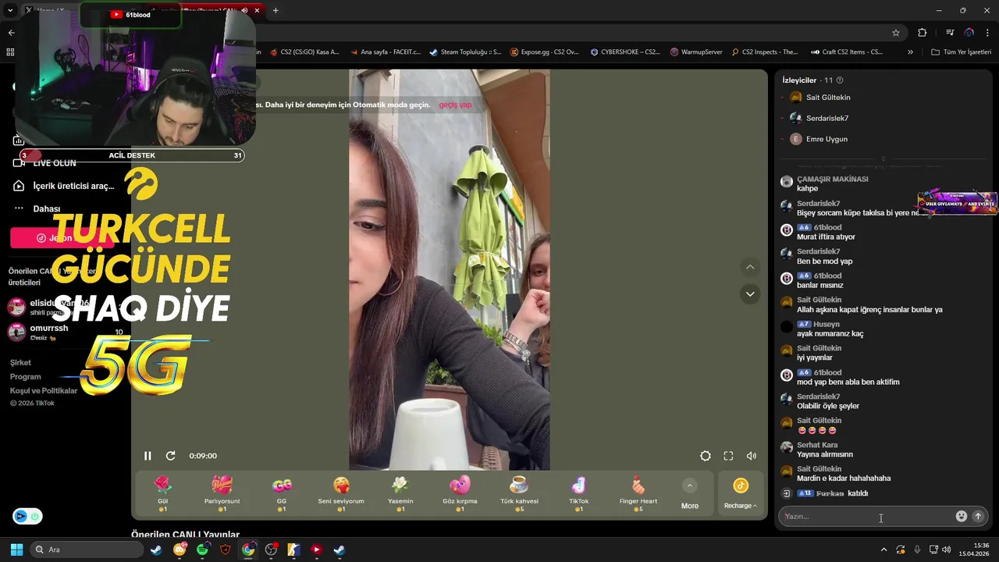Click the 'geçiş yap' link
The image size is (999, 562).
coord(455,105)
